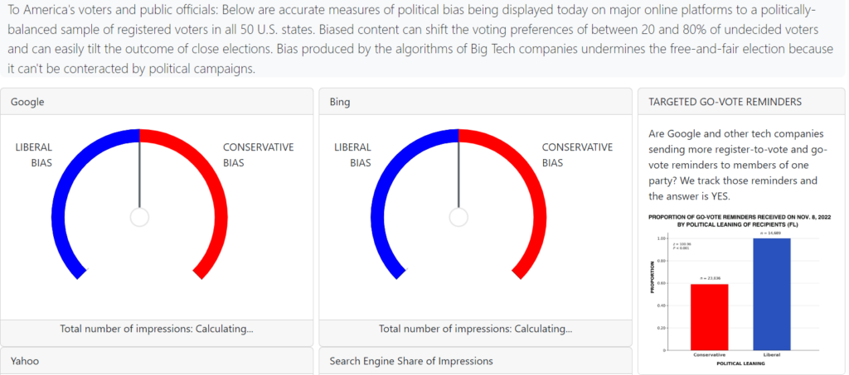Click the Liberal Bias label on Google gauge
The height and width of the screenshot is (375, 849).
click(x=34, y=155)
